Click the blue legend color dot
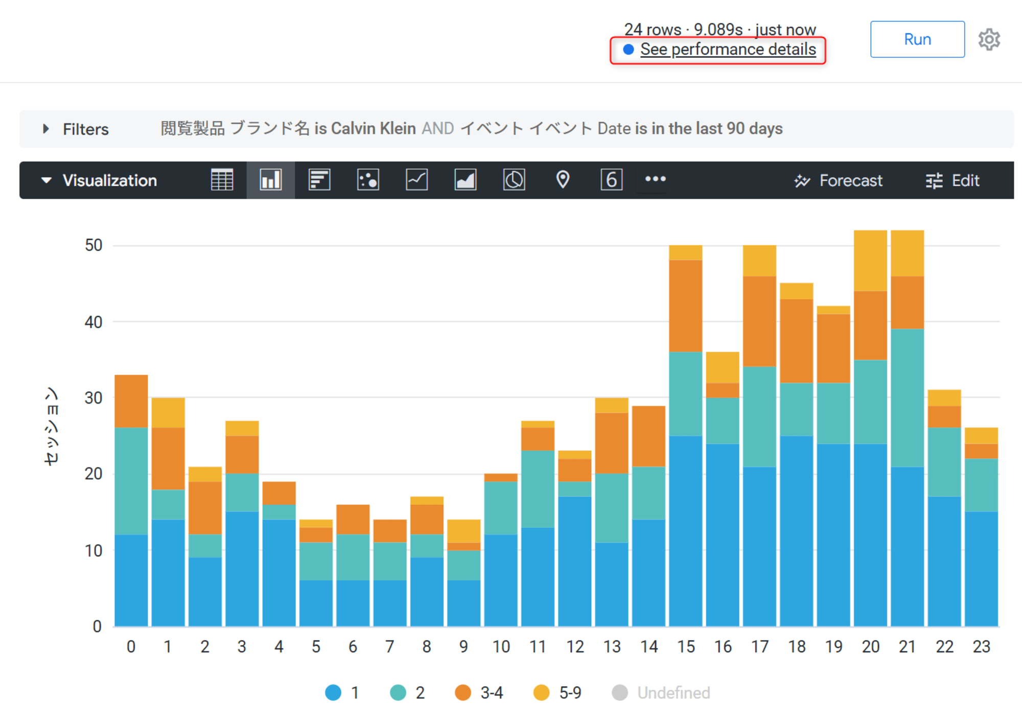This screenshot has width=1022, height=726. click(333, 693)
